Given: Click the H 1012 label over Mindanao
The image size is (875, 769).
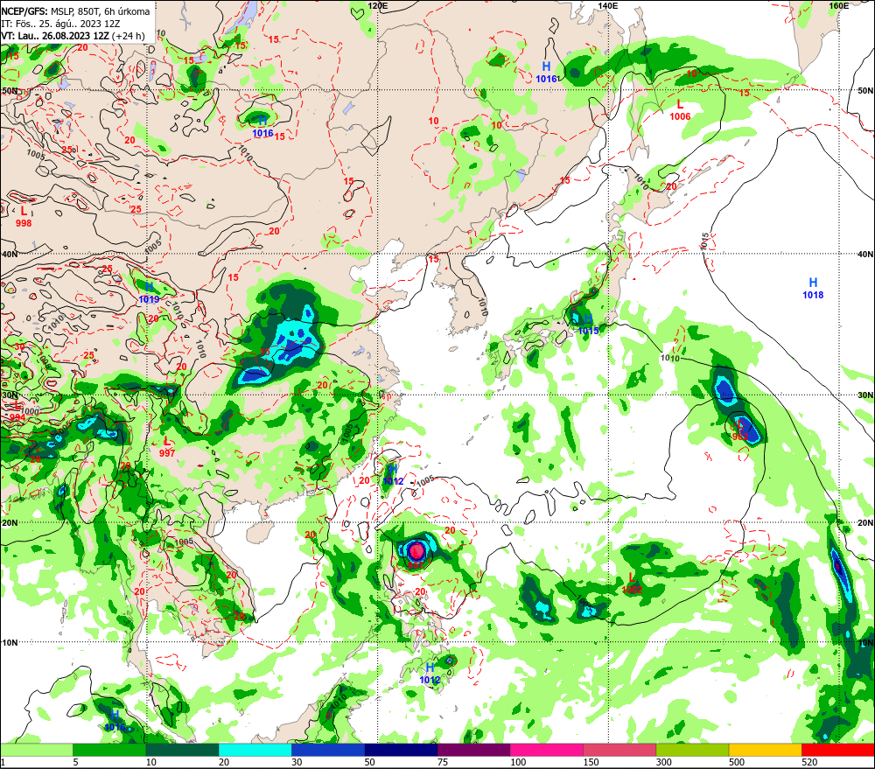Looking at the screenshot, I should point(430,674).
